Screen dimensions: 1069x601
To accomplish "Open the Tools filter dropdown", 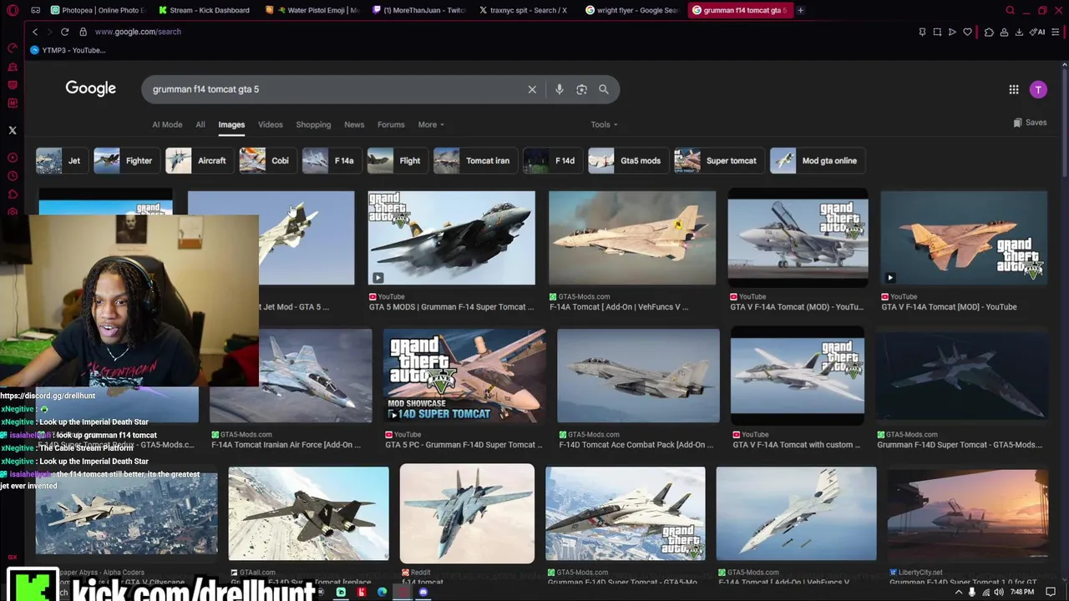I will pos(604,124).
